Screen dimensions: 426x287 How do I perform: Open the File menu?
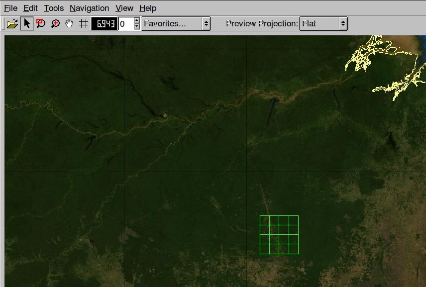point(10,8)
